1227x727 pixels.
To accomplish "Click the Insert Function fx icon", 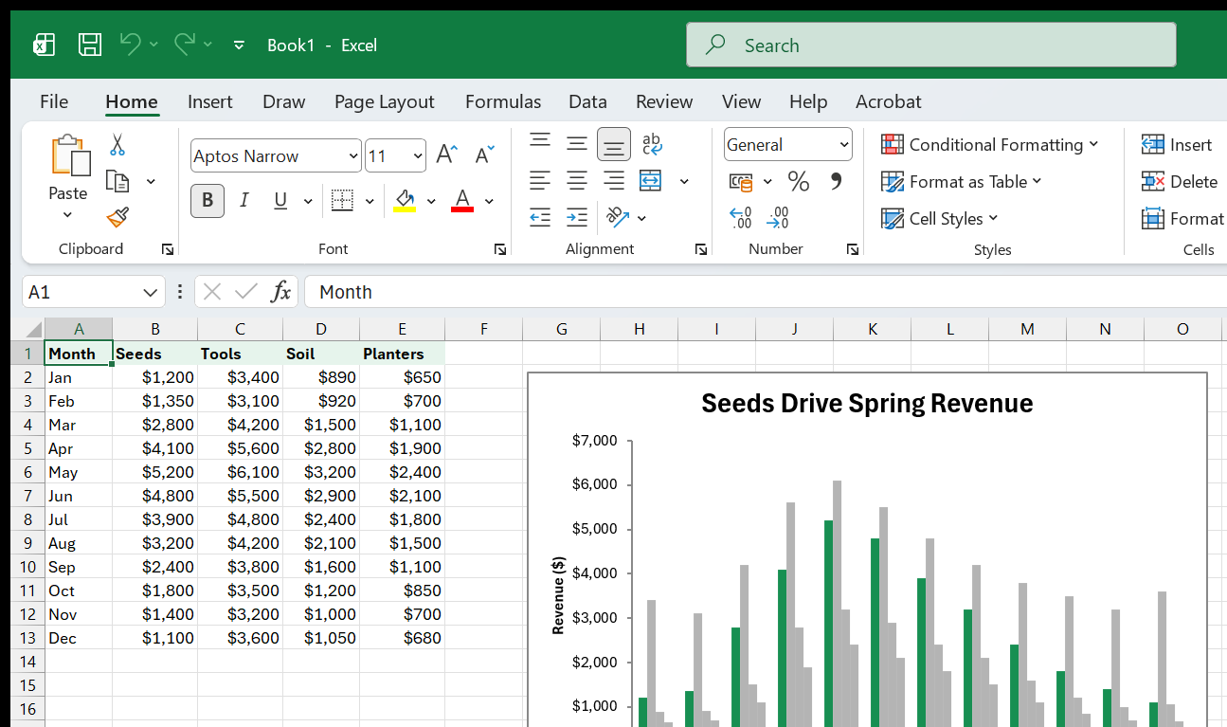I will pos(280,292).
